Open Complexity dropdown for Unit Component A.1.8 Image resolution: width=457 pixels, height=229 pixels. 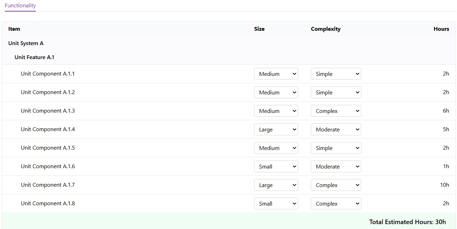point(336,203)
